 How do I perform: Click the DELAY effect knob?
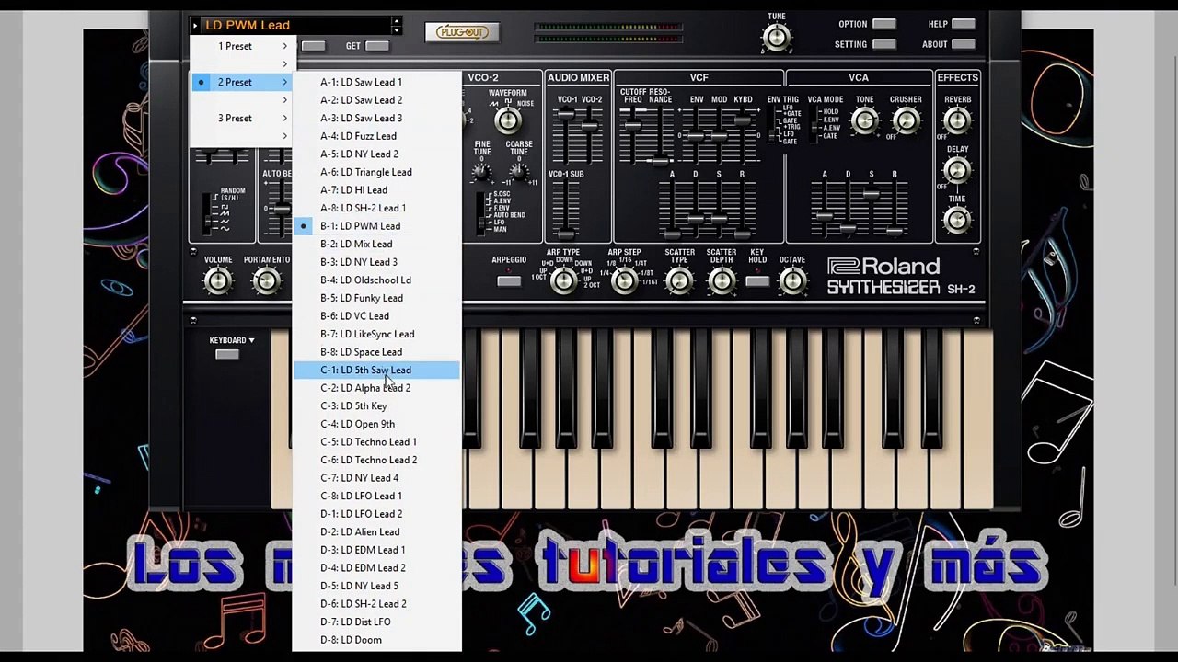point(957,170)
